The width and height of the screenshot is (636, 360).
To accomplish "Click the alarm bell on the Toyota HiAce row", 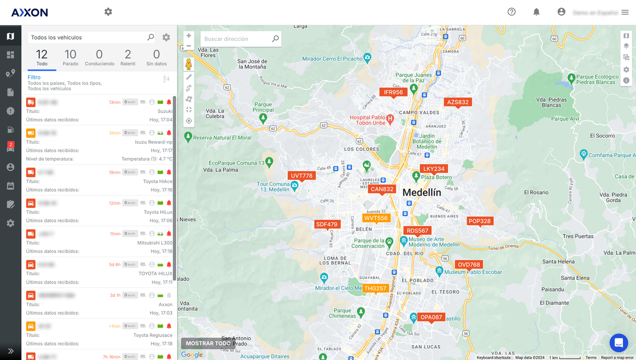I will pos(169,172).
